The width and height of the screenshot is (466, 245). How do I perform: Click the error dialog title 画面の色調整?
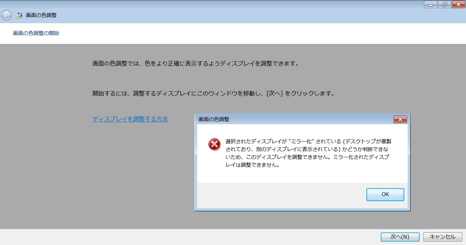point(214,119)
